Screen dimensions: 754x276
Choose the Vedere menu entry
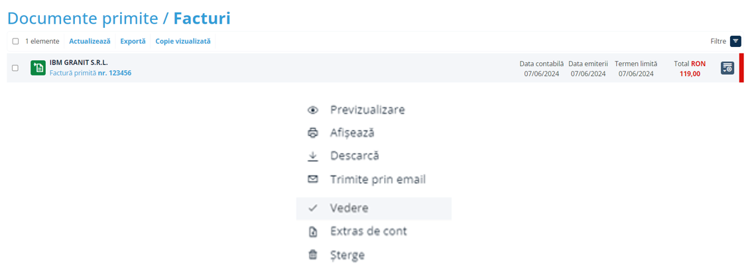[x=349, y=208]
